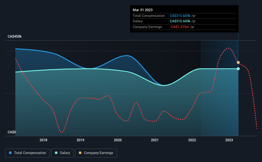Toggle the Company Earnings legend button

pos(96,153)
